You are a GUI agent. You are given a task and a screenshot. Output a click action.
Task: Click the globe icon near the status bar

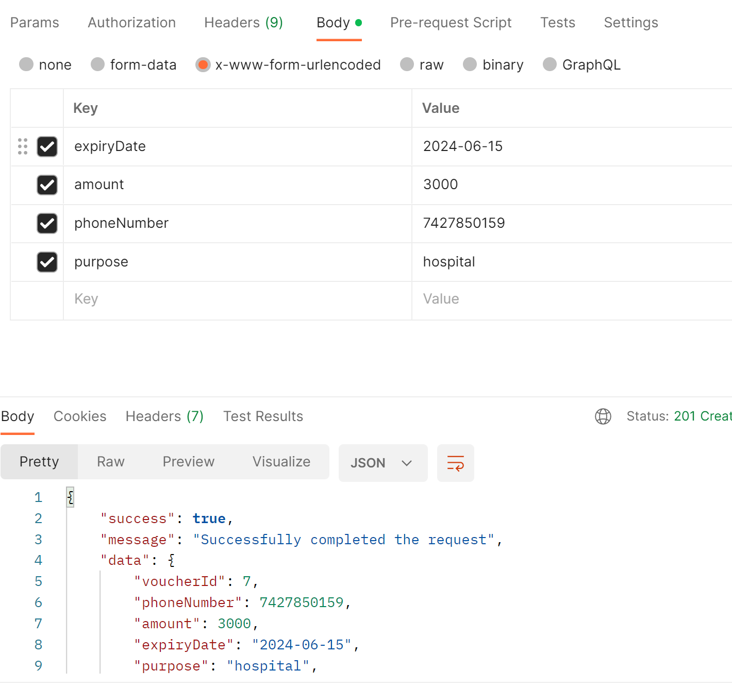(x=603, y=416)
